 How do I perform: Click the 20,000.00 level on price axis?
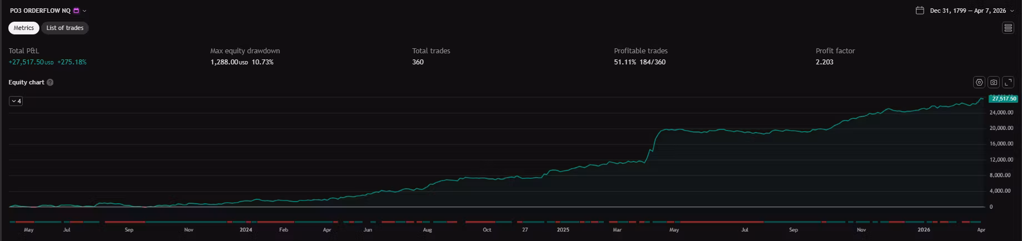(1001, 128)
